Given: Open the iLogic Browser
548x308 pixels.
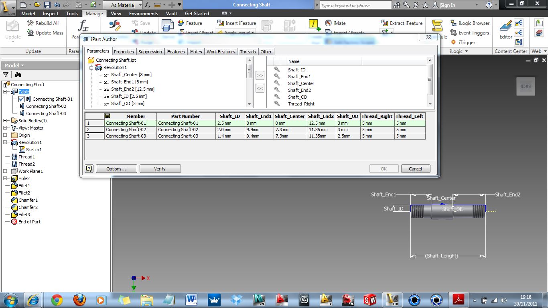Looking at the screenshot, I should pyautogui.click(x=470, y=23).
